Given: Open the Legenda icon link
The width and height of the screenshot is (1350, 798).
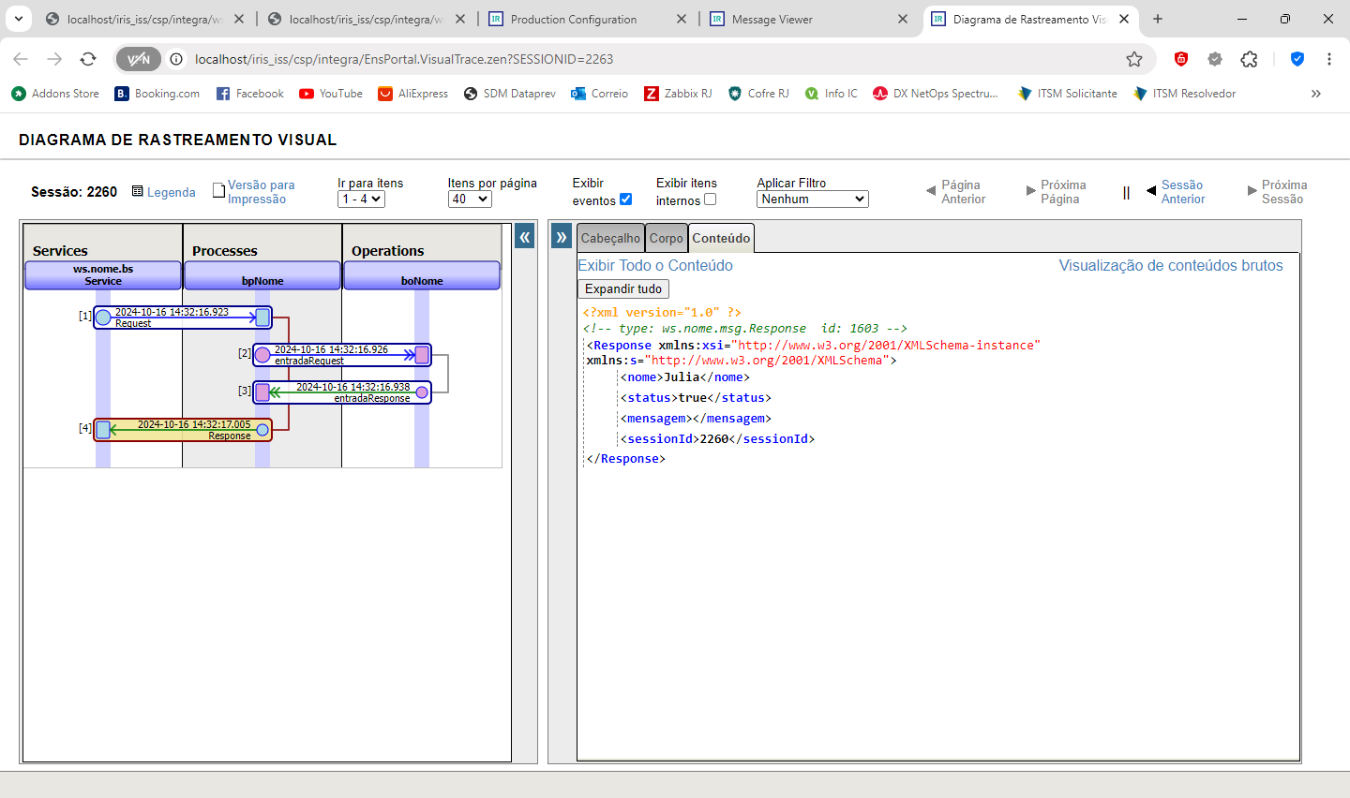Looking at the screenshot, I should tap(138, 191).
